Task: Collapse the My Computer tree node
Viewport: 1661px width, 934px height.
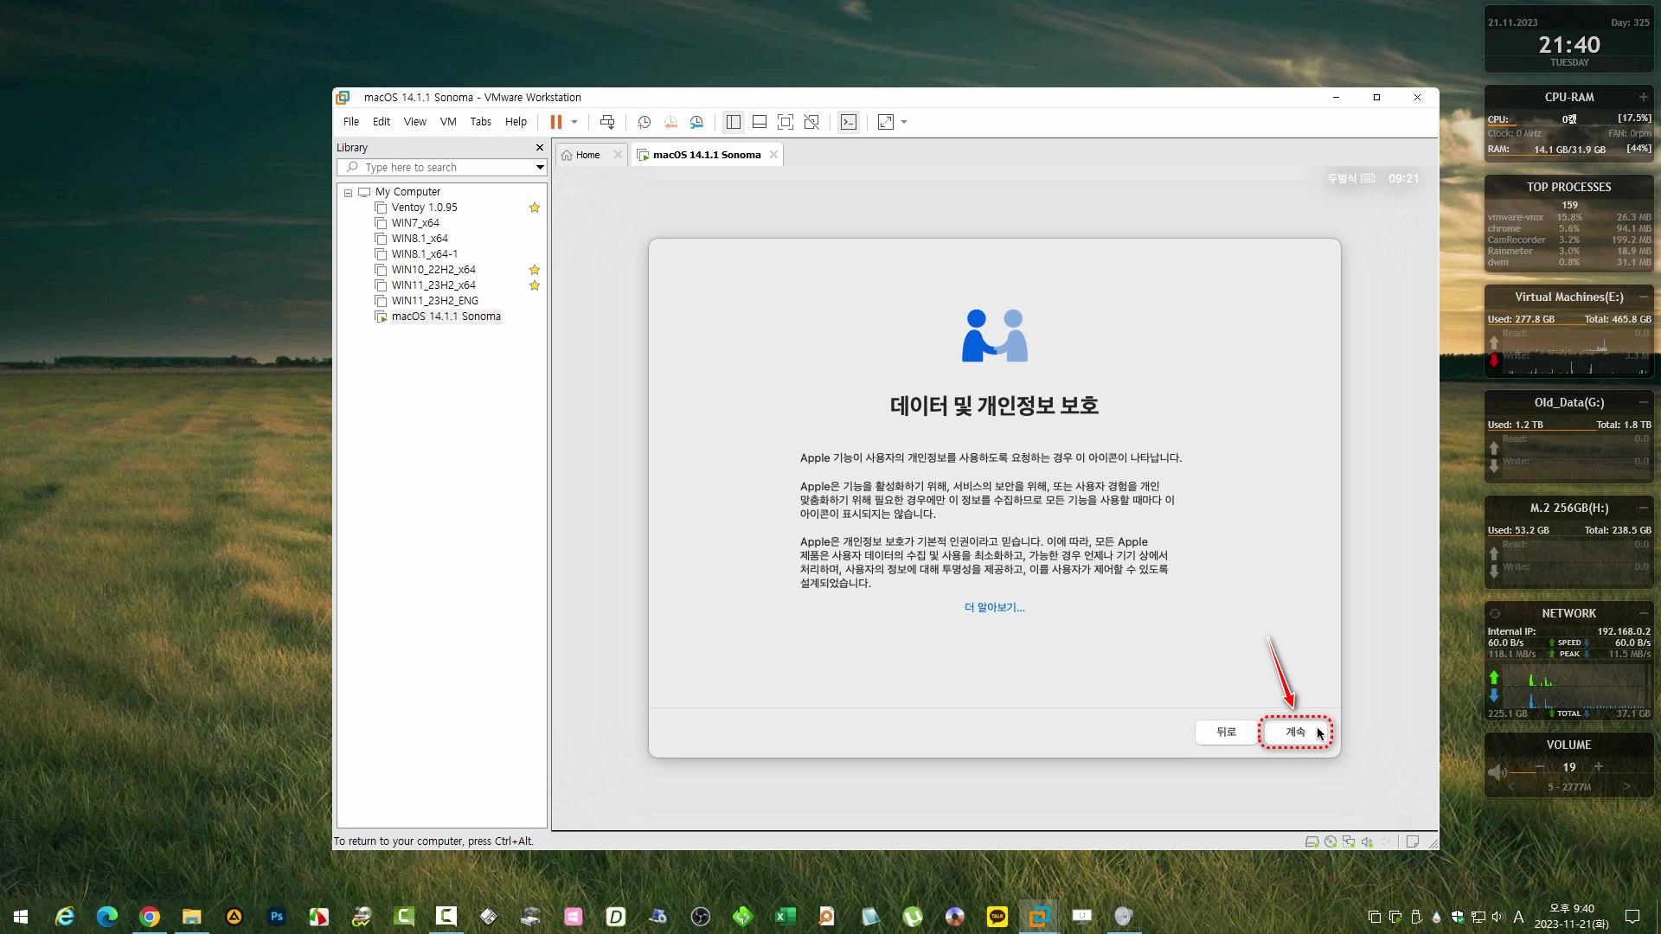Action: pyautogui.click(x=348, y=193)
